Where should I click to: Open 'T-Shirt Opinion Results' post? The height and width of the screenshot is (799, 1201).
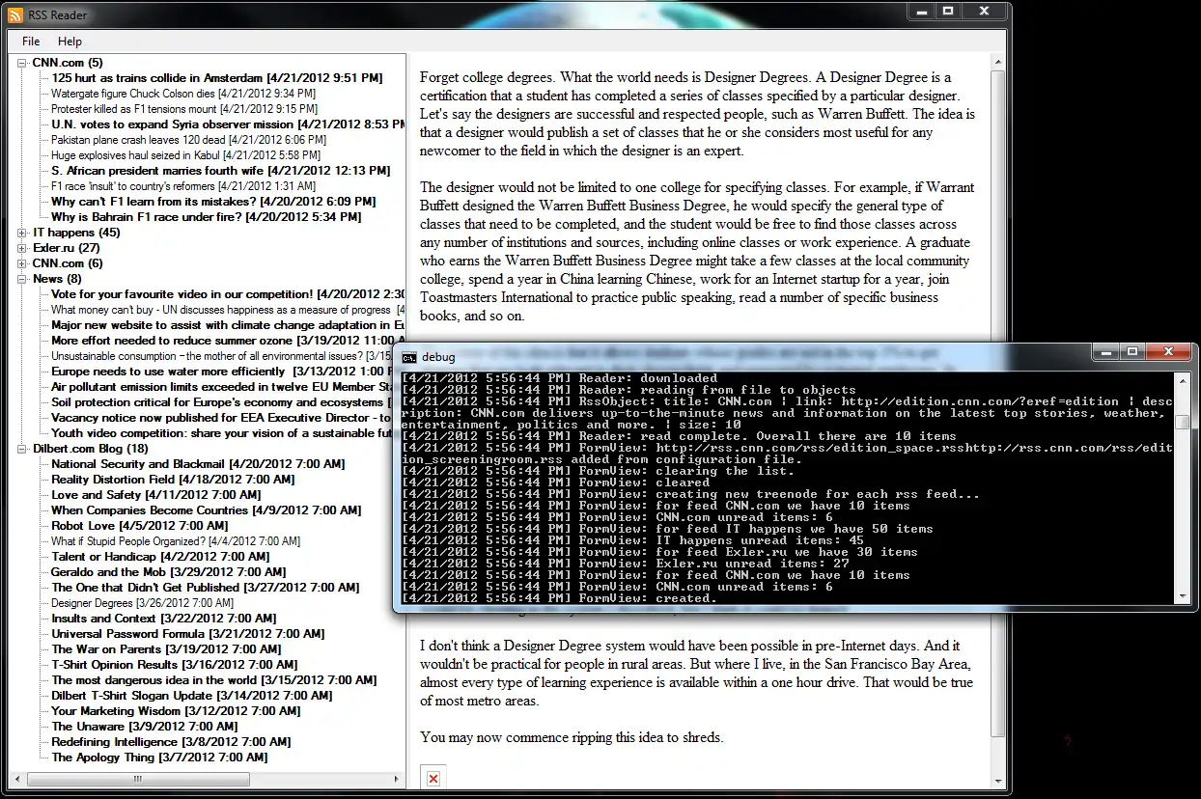175,665
